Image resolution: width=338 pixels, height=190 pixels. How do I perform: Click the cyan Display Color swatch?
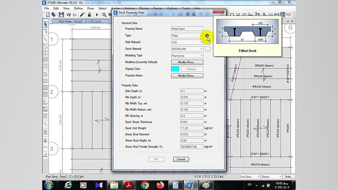tap(175, 69)
